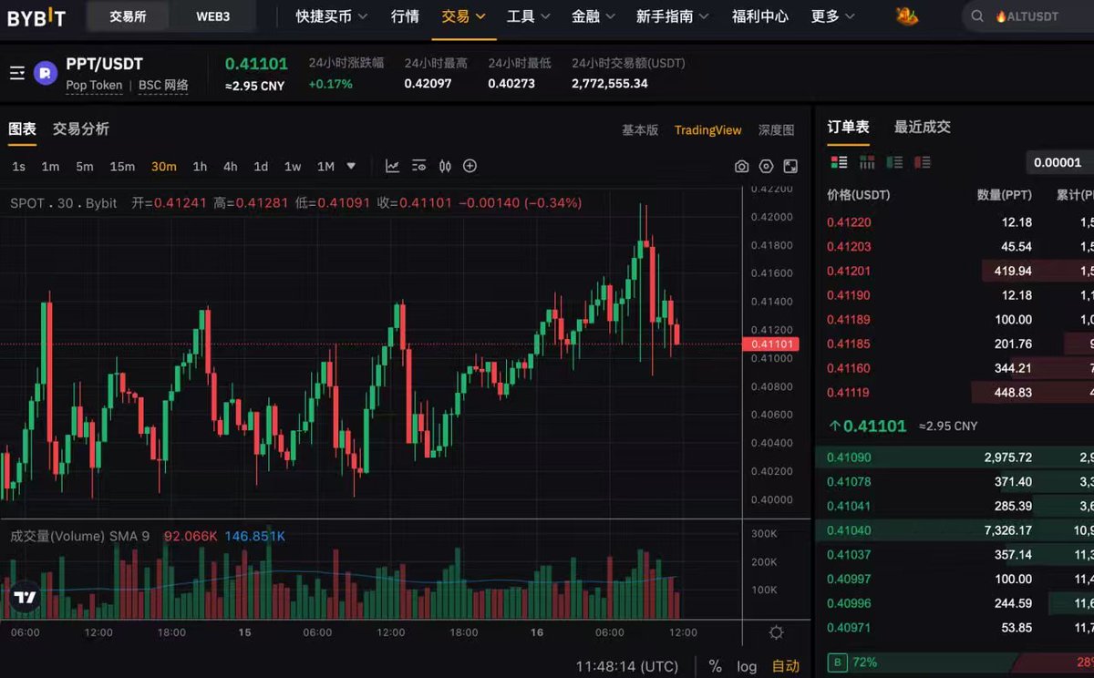Open 更多 dropdown menu
The width and height of the screenshot is (1094, 678).
(x=832, y=16)
